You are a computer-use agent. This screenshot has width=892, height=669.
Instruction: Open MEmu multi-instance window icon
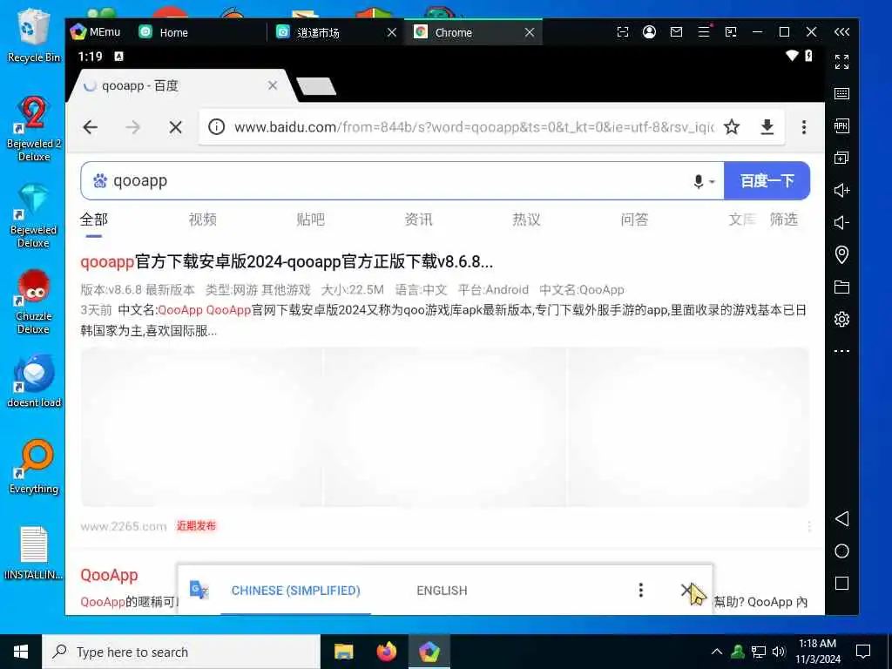click(842, 158)
